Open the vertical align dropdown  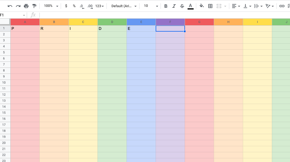tap(247, 6)
